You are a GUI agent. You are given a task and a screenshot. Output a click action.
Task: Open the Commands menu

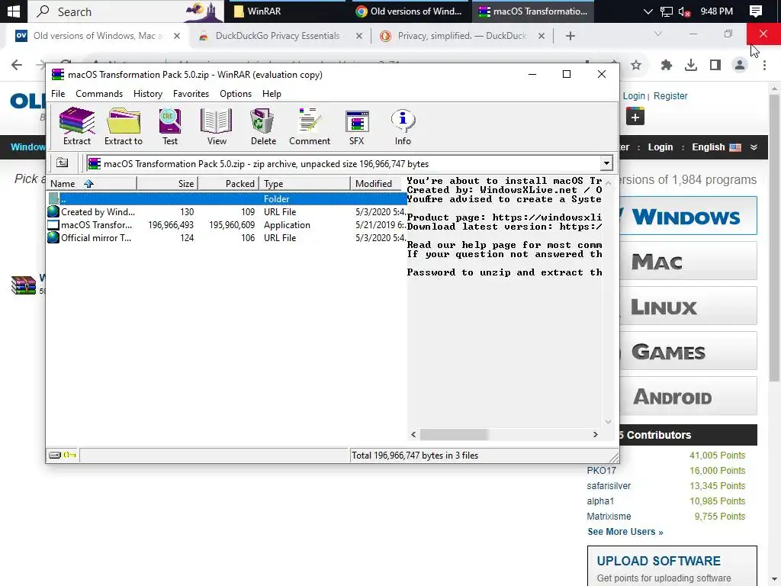99,94
